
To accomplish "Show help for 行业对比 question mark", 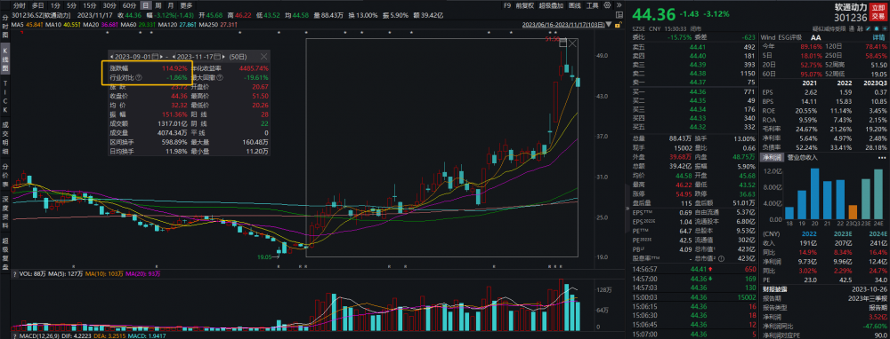I will pos(139,77).
